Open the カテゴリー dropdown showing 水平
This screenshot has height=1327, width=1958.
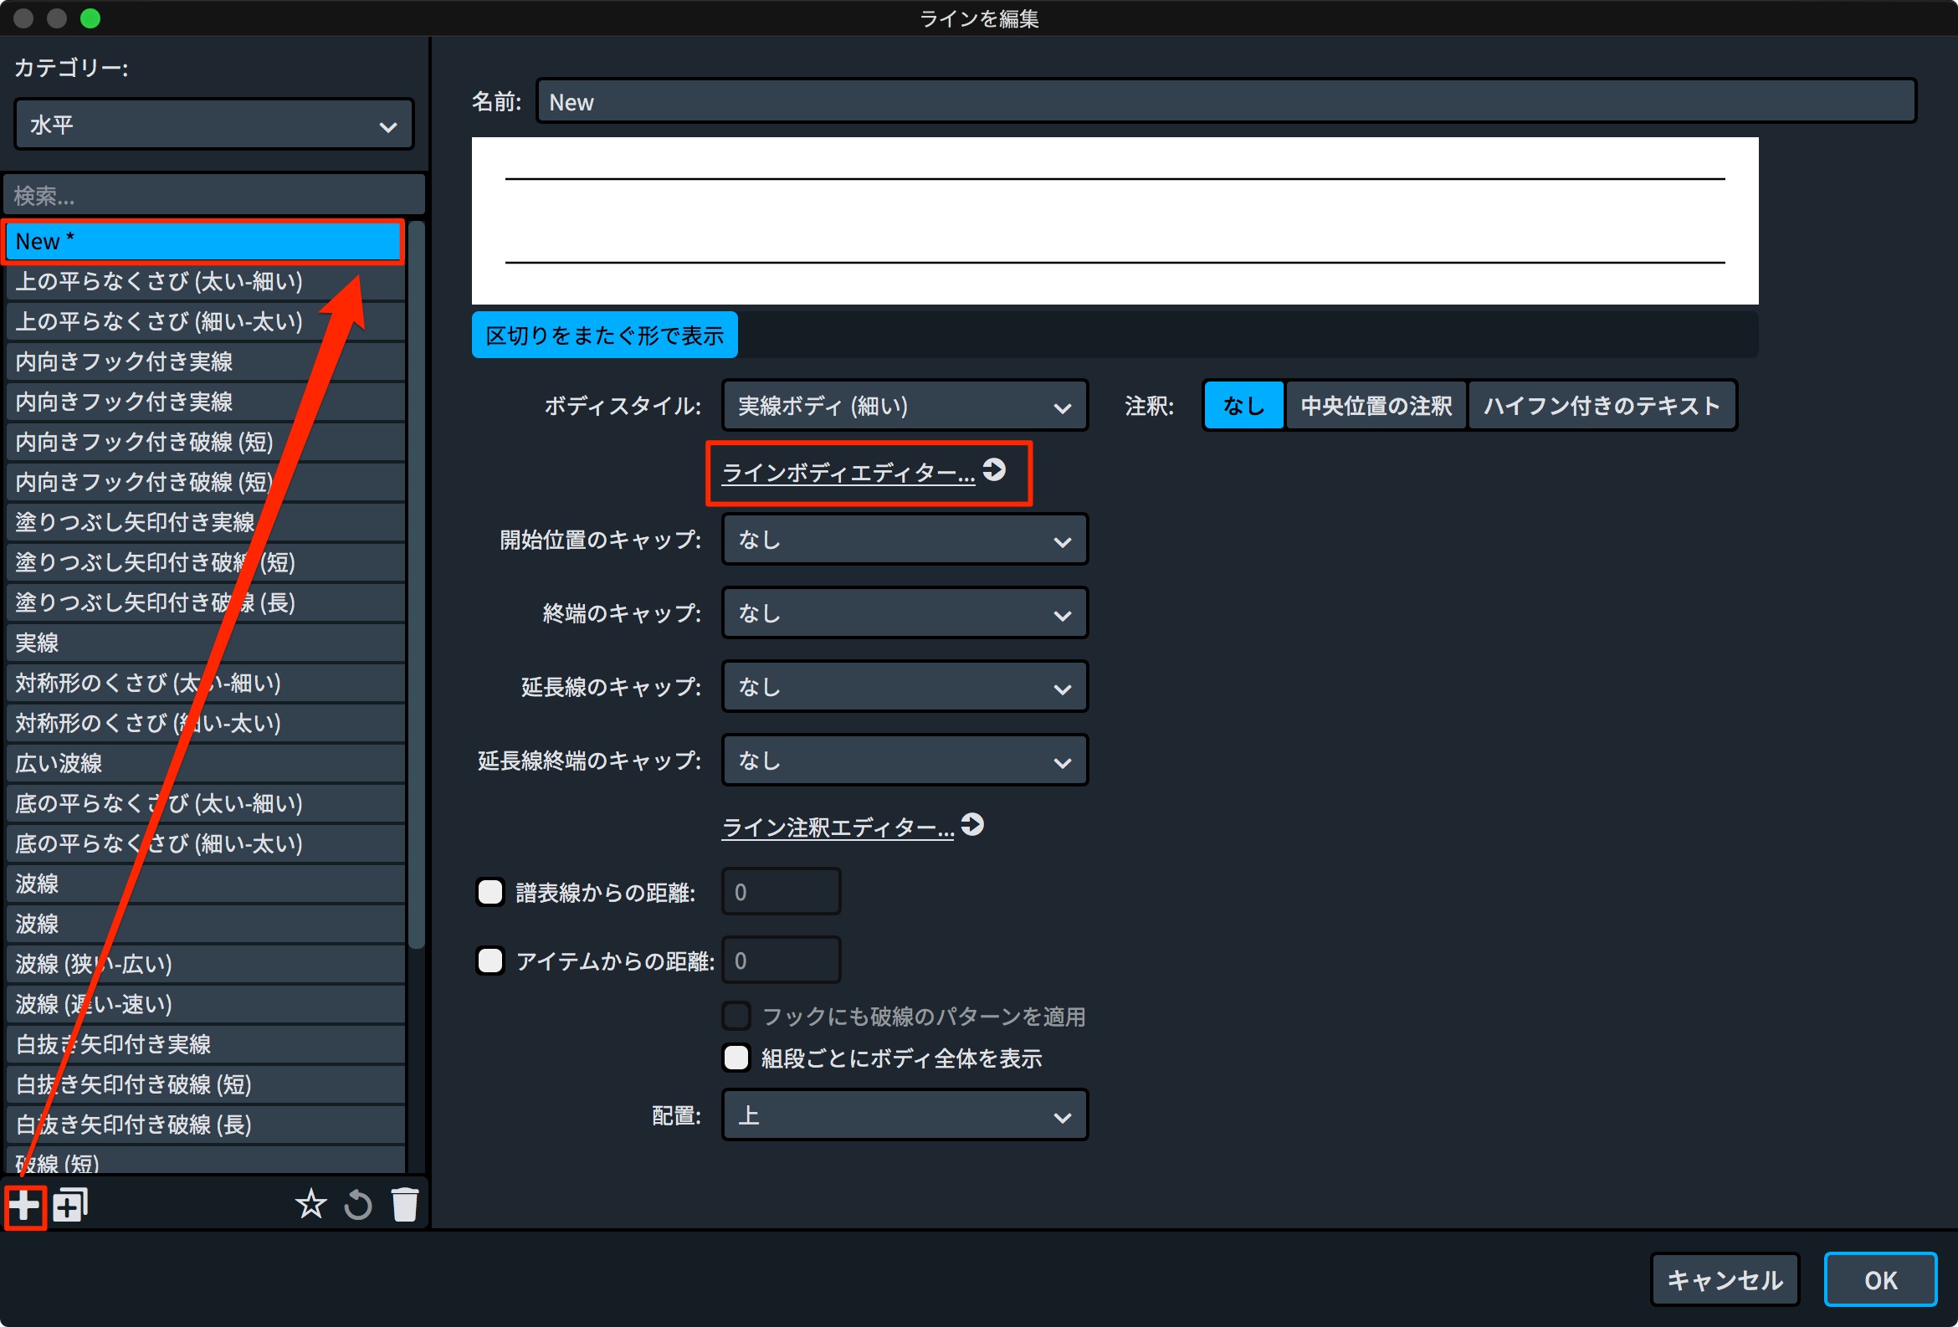[x=214, y=126]
